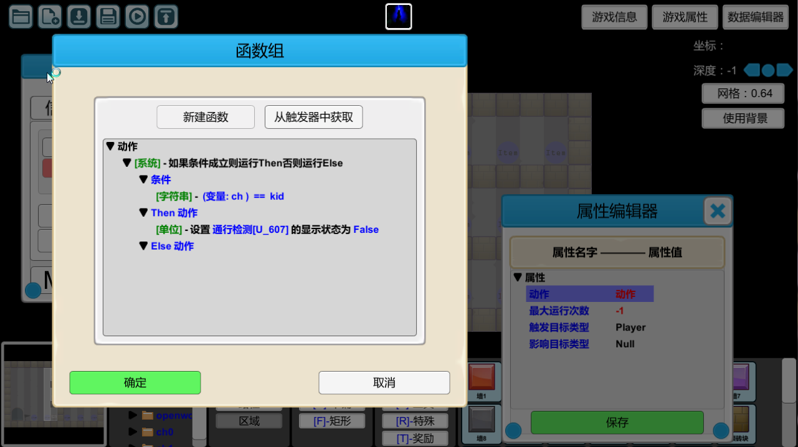The height and width of the screenshot is (447, 798).
Task: Collapse the Then 动作 node
Action: pos(143,213)
